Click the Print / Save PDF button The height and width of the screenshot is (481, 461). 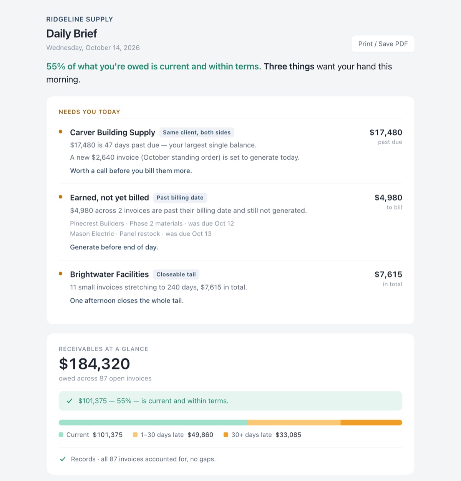click(x=383, y=44)
